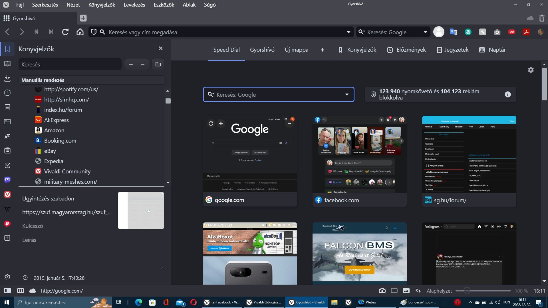Open Vivaldi Community bookmark

point(67,171)
